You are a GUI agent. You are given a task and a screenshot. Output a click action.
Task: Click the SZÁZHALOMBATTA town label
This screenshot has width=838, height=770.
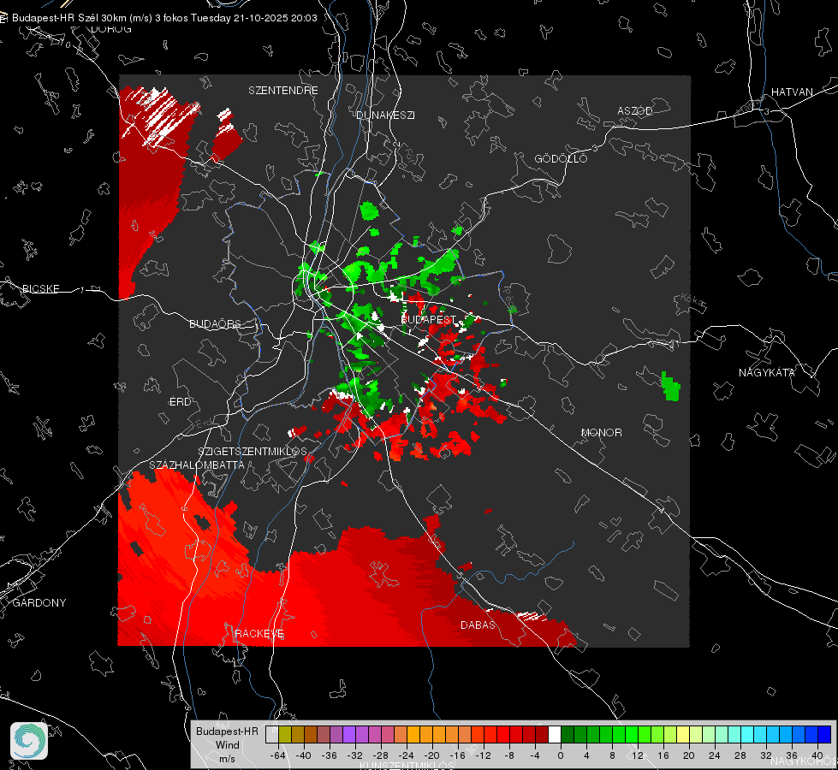click(x=197, y=465)
